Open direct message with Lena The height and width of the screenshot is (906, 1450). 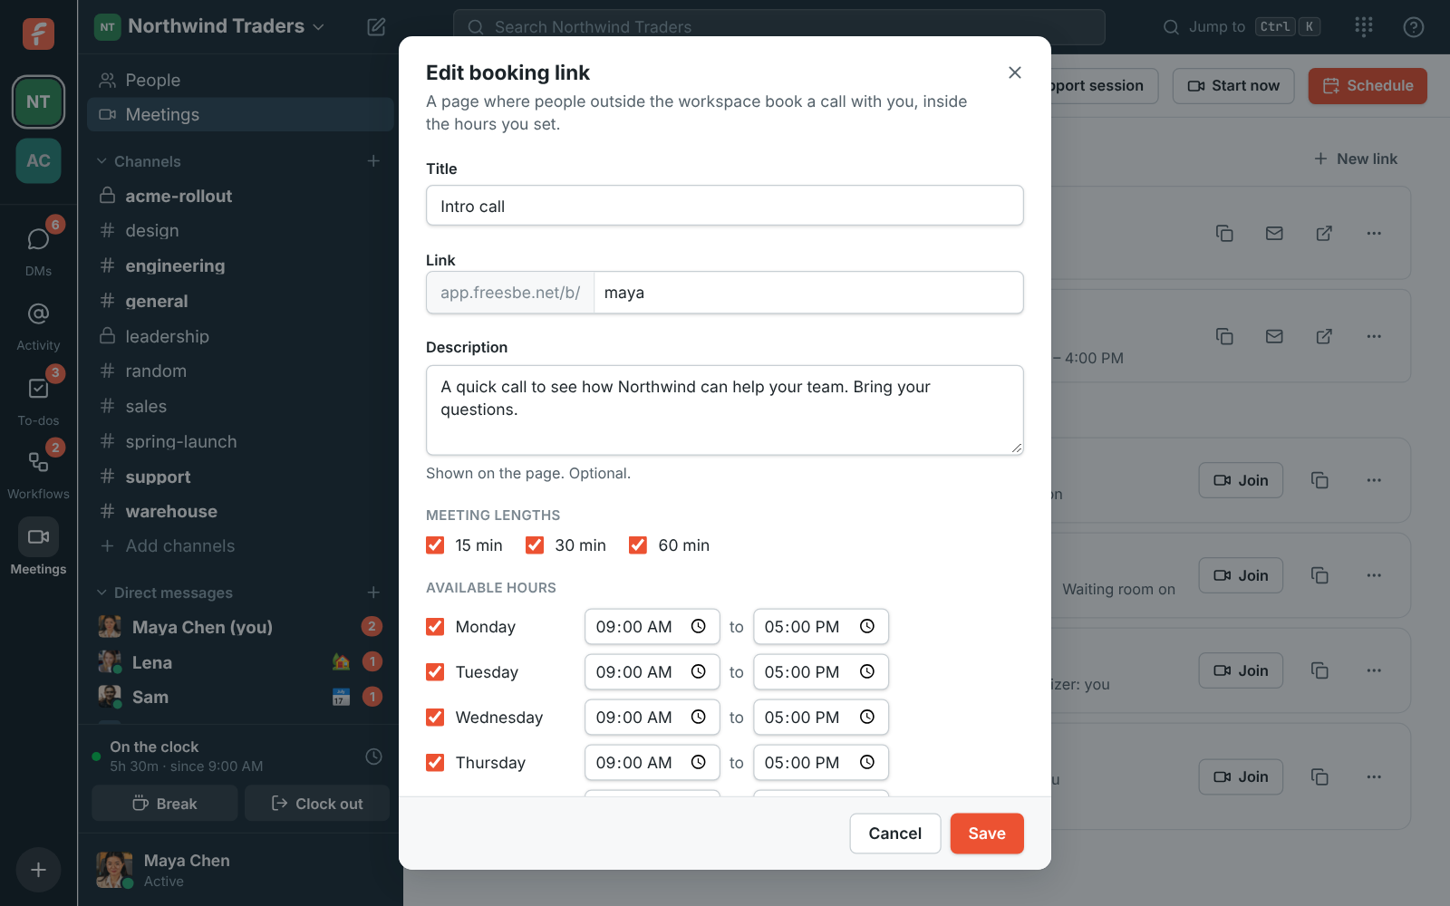click(x=240, y=662)
